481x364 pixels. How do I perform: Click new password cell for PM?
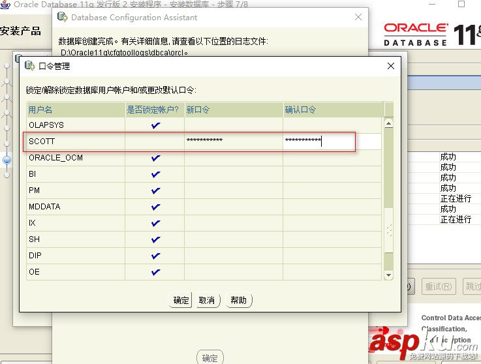click(234, 190)
